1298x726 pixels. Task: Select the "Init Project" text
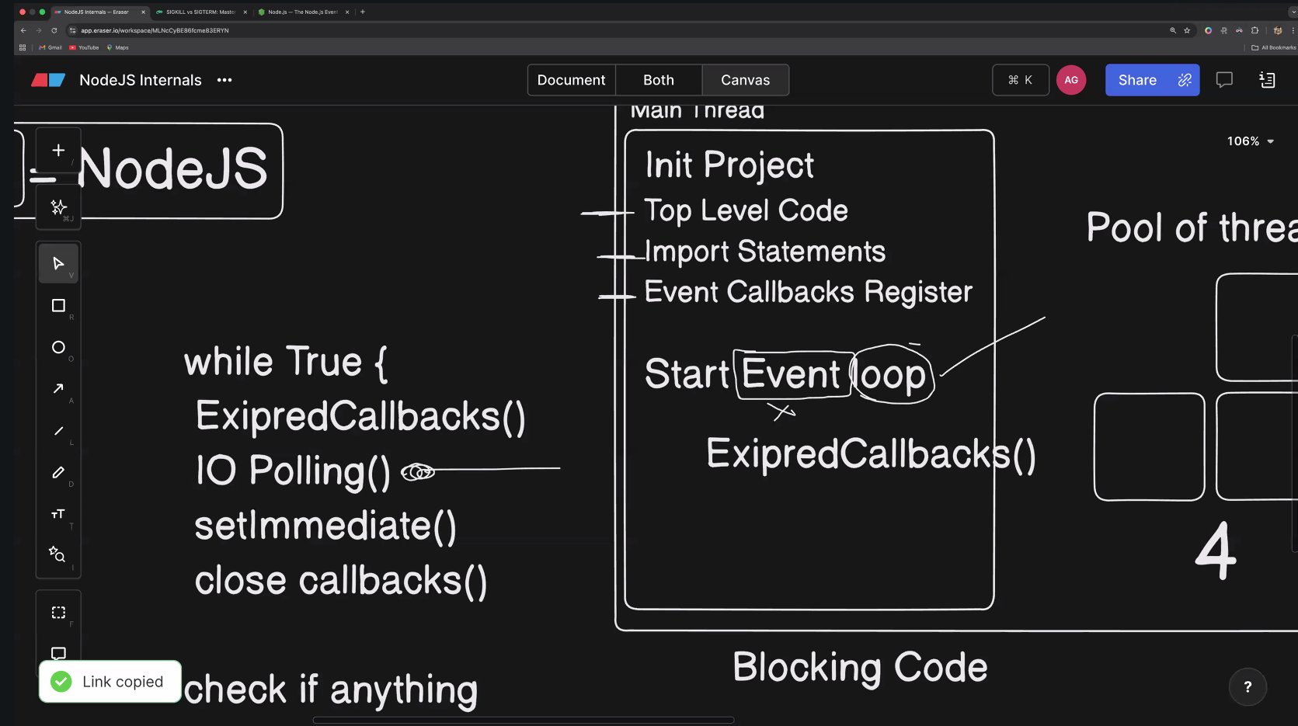[x=729, y=165]
